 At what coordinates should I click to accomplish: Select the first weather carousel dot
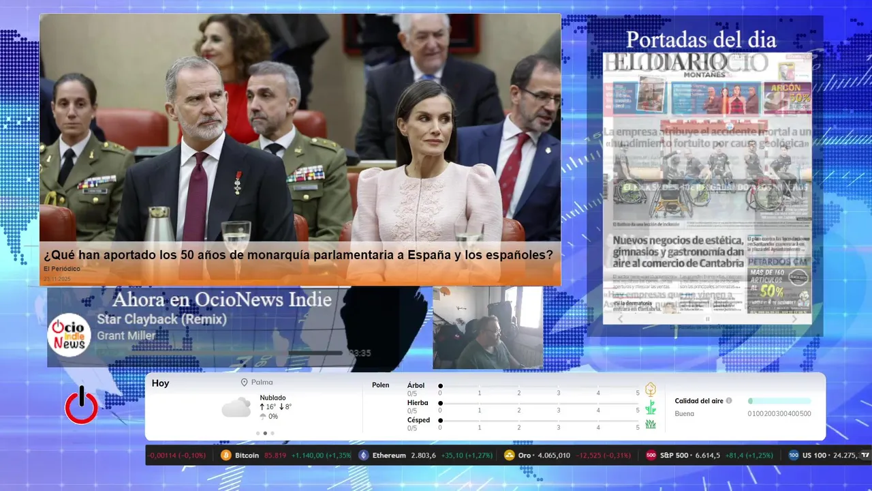click(x=258, y=433)
